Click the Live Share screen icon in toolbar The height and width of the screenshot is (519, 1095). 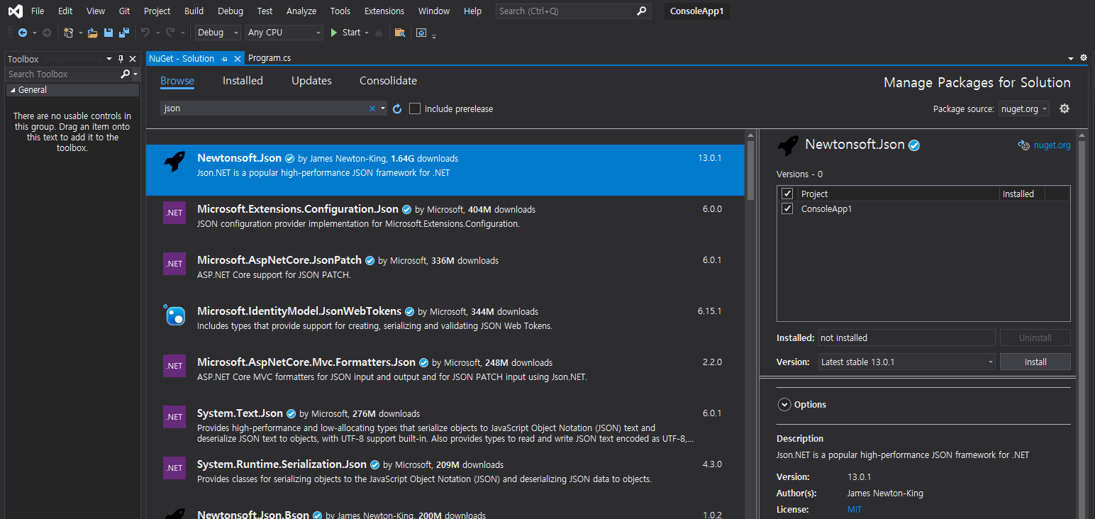point(421,33)
